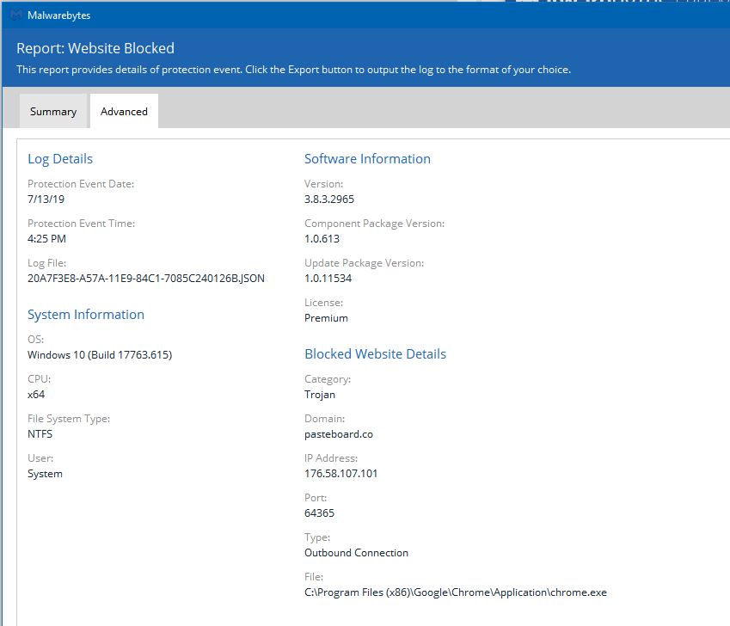Viewport: 730px width, 626px height.
Task: Click the event date 7/13/19
Action: (46, 199)
